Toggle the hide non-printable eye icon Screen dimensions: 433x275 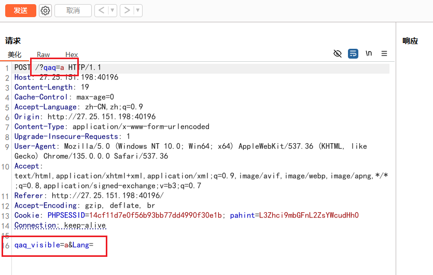coord(338,53)
